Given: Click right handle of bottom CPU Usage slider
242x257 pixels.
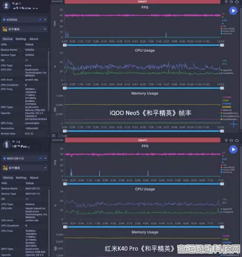Looking at the screenshot, I should 222,227.
